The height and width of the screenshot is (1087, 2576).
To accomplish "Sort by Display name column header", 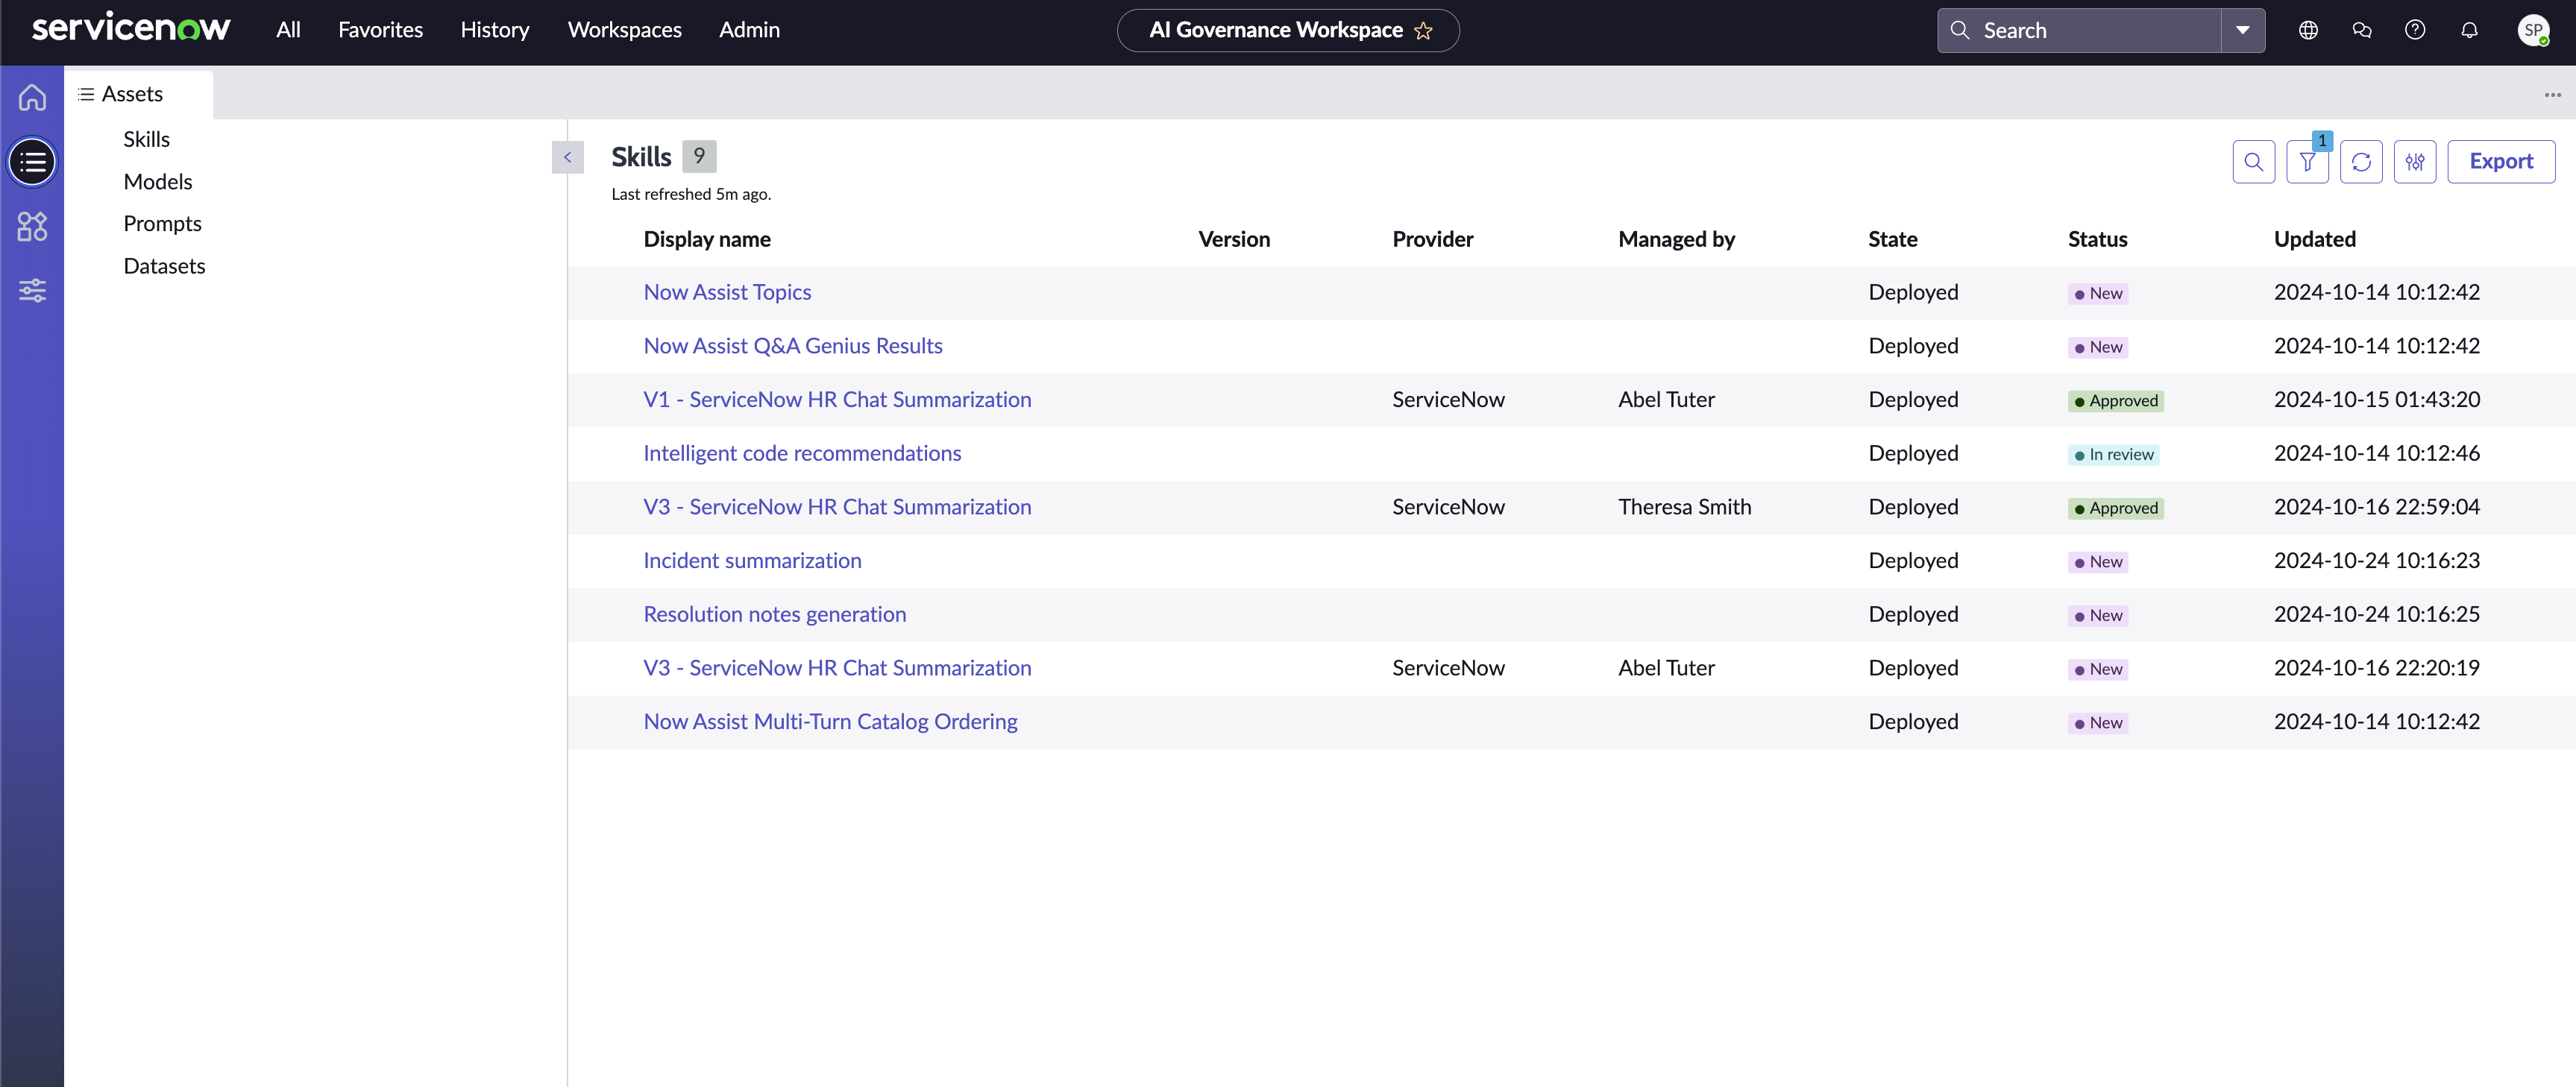I will [x=707, y=239].
